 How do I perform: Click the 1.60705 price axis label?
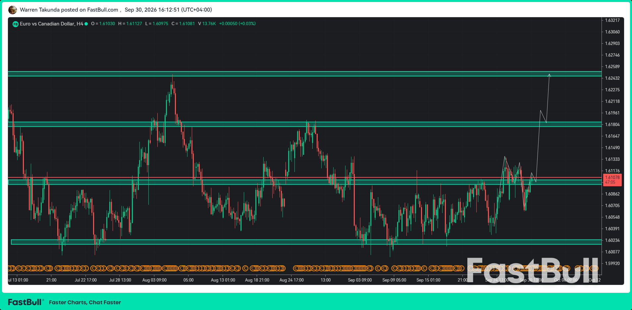pos(612,205)
